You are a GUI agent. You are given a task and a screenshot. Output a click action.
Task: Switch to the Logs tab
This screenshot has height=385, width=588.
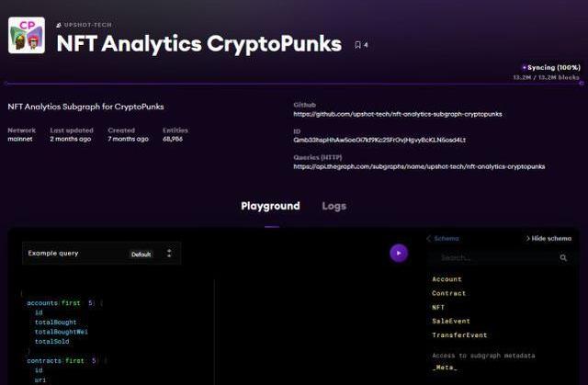pos(334,206)
